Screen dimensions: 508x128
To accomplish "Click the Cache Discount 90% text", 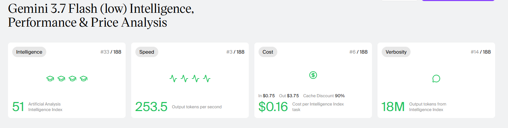I will 324,96.
